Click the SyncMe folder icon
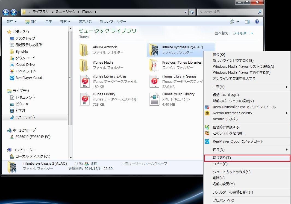 (12, 52)
